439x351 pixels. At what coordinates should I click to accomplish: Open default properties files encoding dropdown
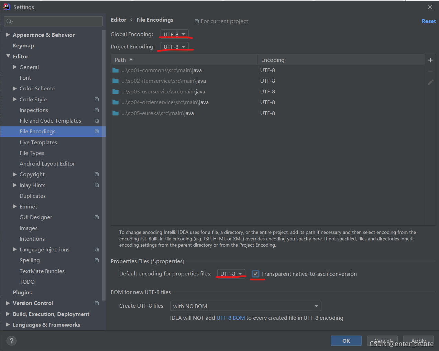pos(231,274)
